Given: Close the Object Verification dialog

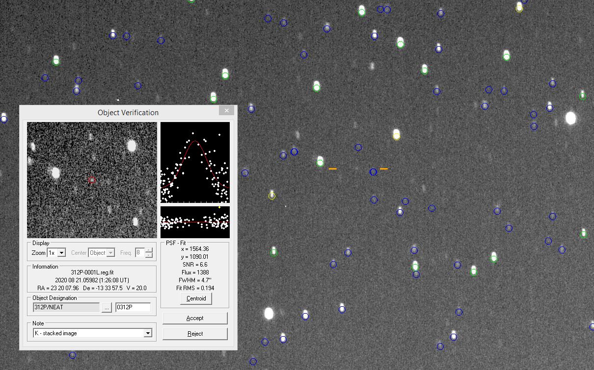Looking at the screenshot, I should 226,111.
